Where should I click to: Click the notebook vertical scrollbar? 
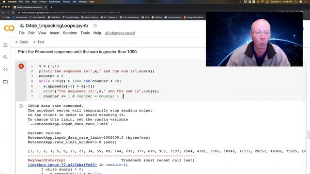(x=308, y=135)
